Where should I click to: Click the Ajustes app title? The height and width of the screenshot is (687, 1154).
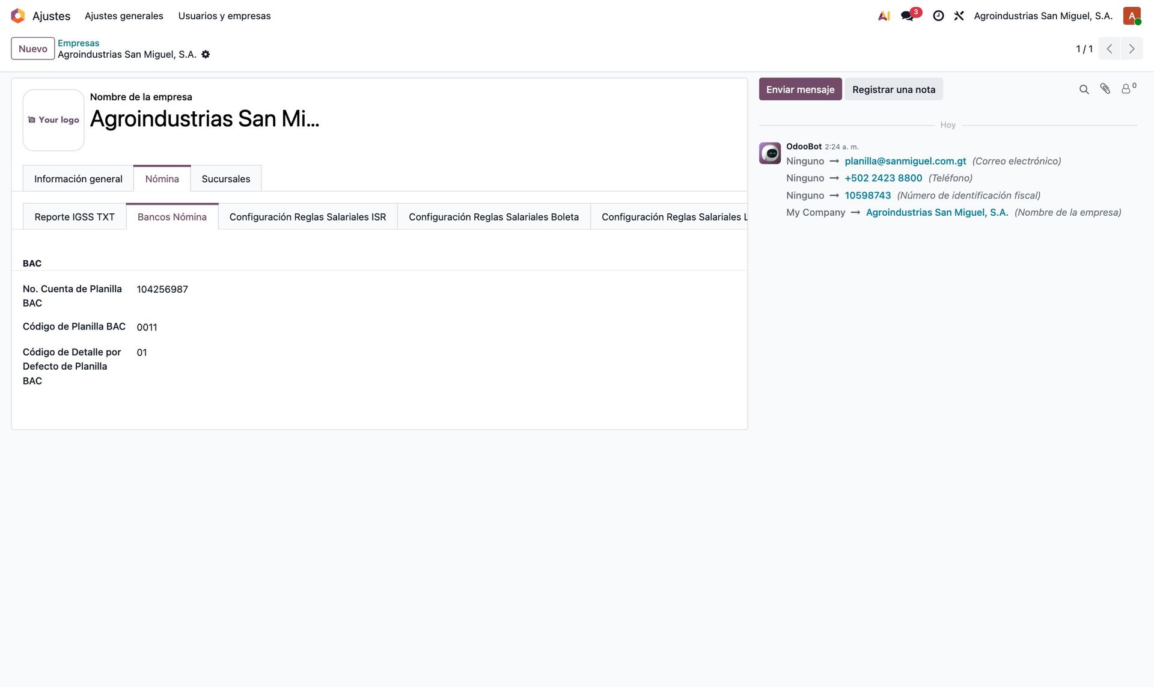(x=52, y=16)
